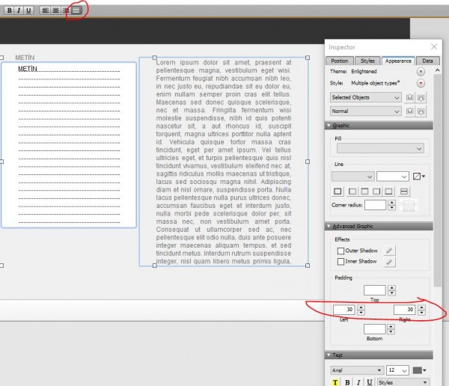Screen dimensions: 449x386
Task: Open the Style options red arrow button
Action: (421, 83)
